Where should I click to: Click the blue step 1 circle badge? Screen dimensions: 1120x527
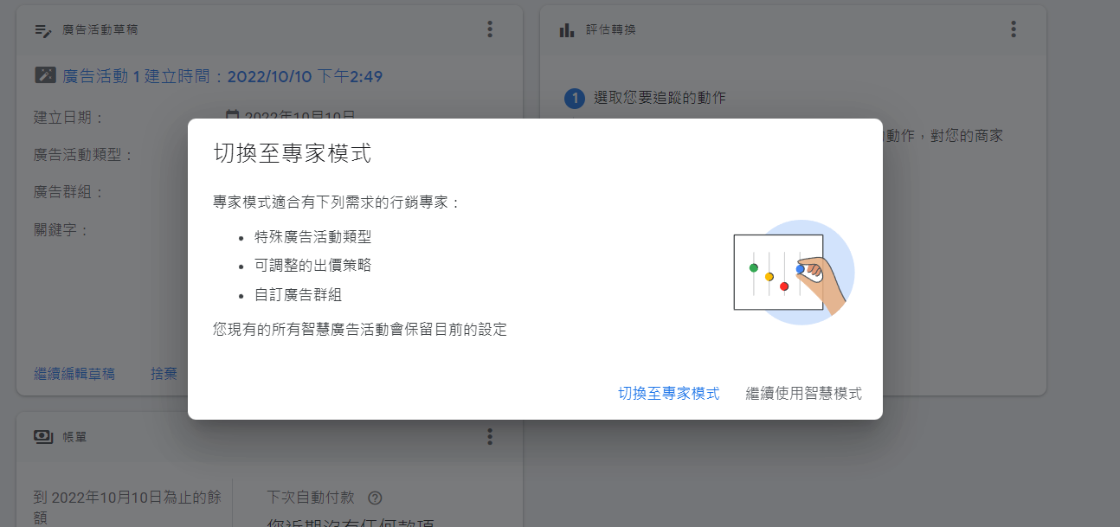coord(574,99)
